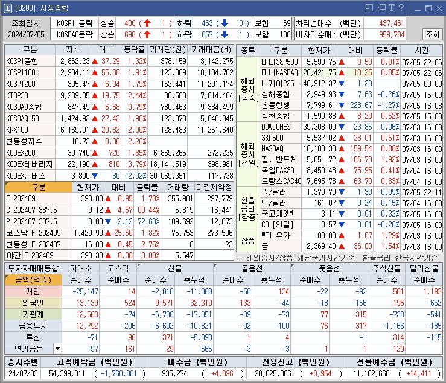Click the 니케이225 row

pos(351,84)
